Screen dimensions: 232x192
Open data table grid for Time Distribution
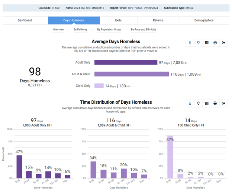pyautogui.click(x=207, y=103)
